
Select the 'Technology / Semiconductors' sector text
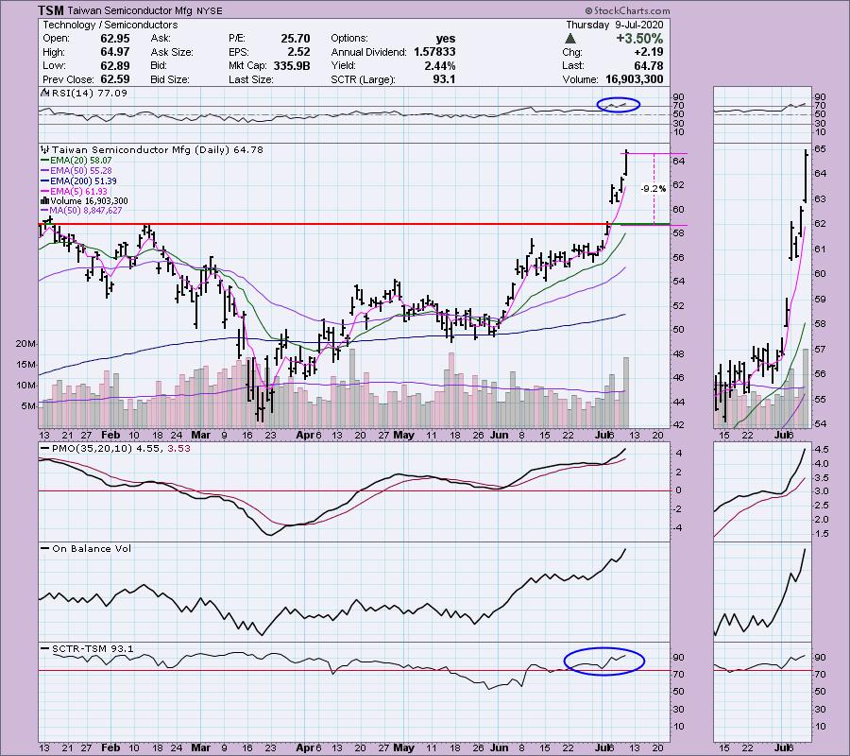click(110, 25)
